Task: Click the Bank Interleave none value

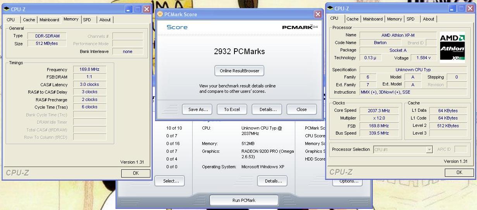Action: pos(127,51)
